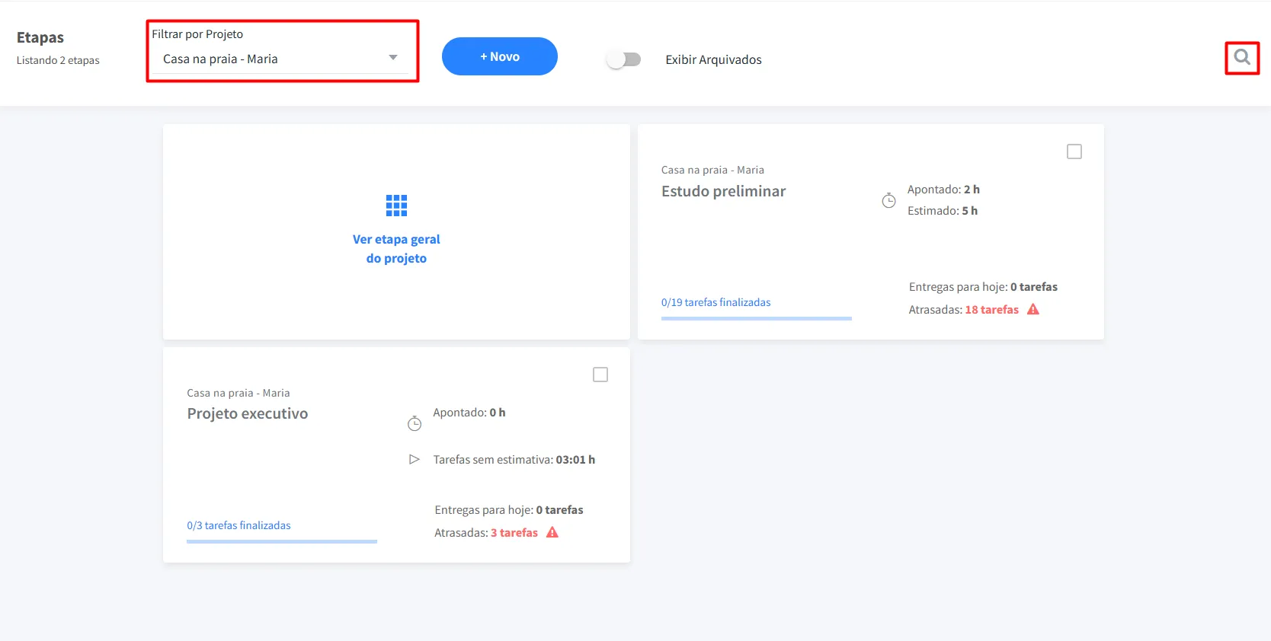This screenshot has height=641, width=1271.
Task: Click 0/3 tarefas finalizadas link
Action: tap(239, 525)
